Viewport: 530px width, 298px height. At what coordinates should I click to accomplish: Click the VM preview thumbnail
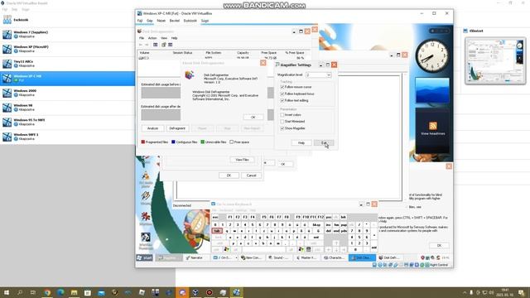(495, 60)
